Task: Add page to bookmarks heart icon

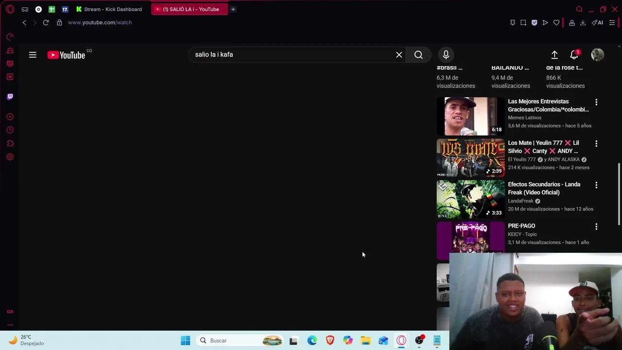Action: pos(556,22)
